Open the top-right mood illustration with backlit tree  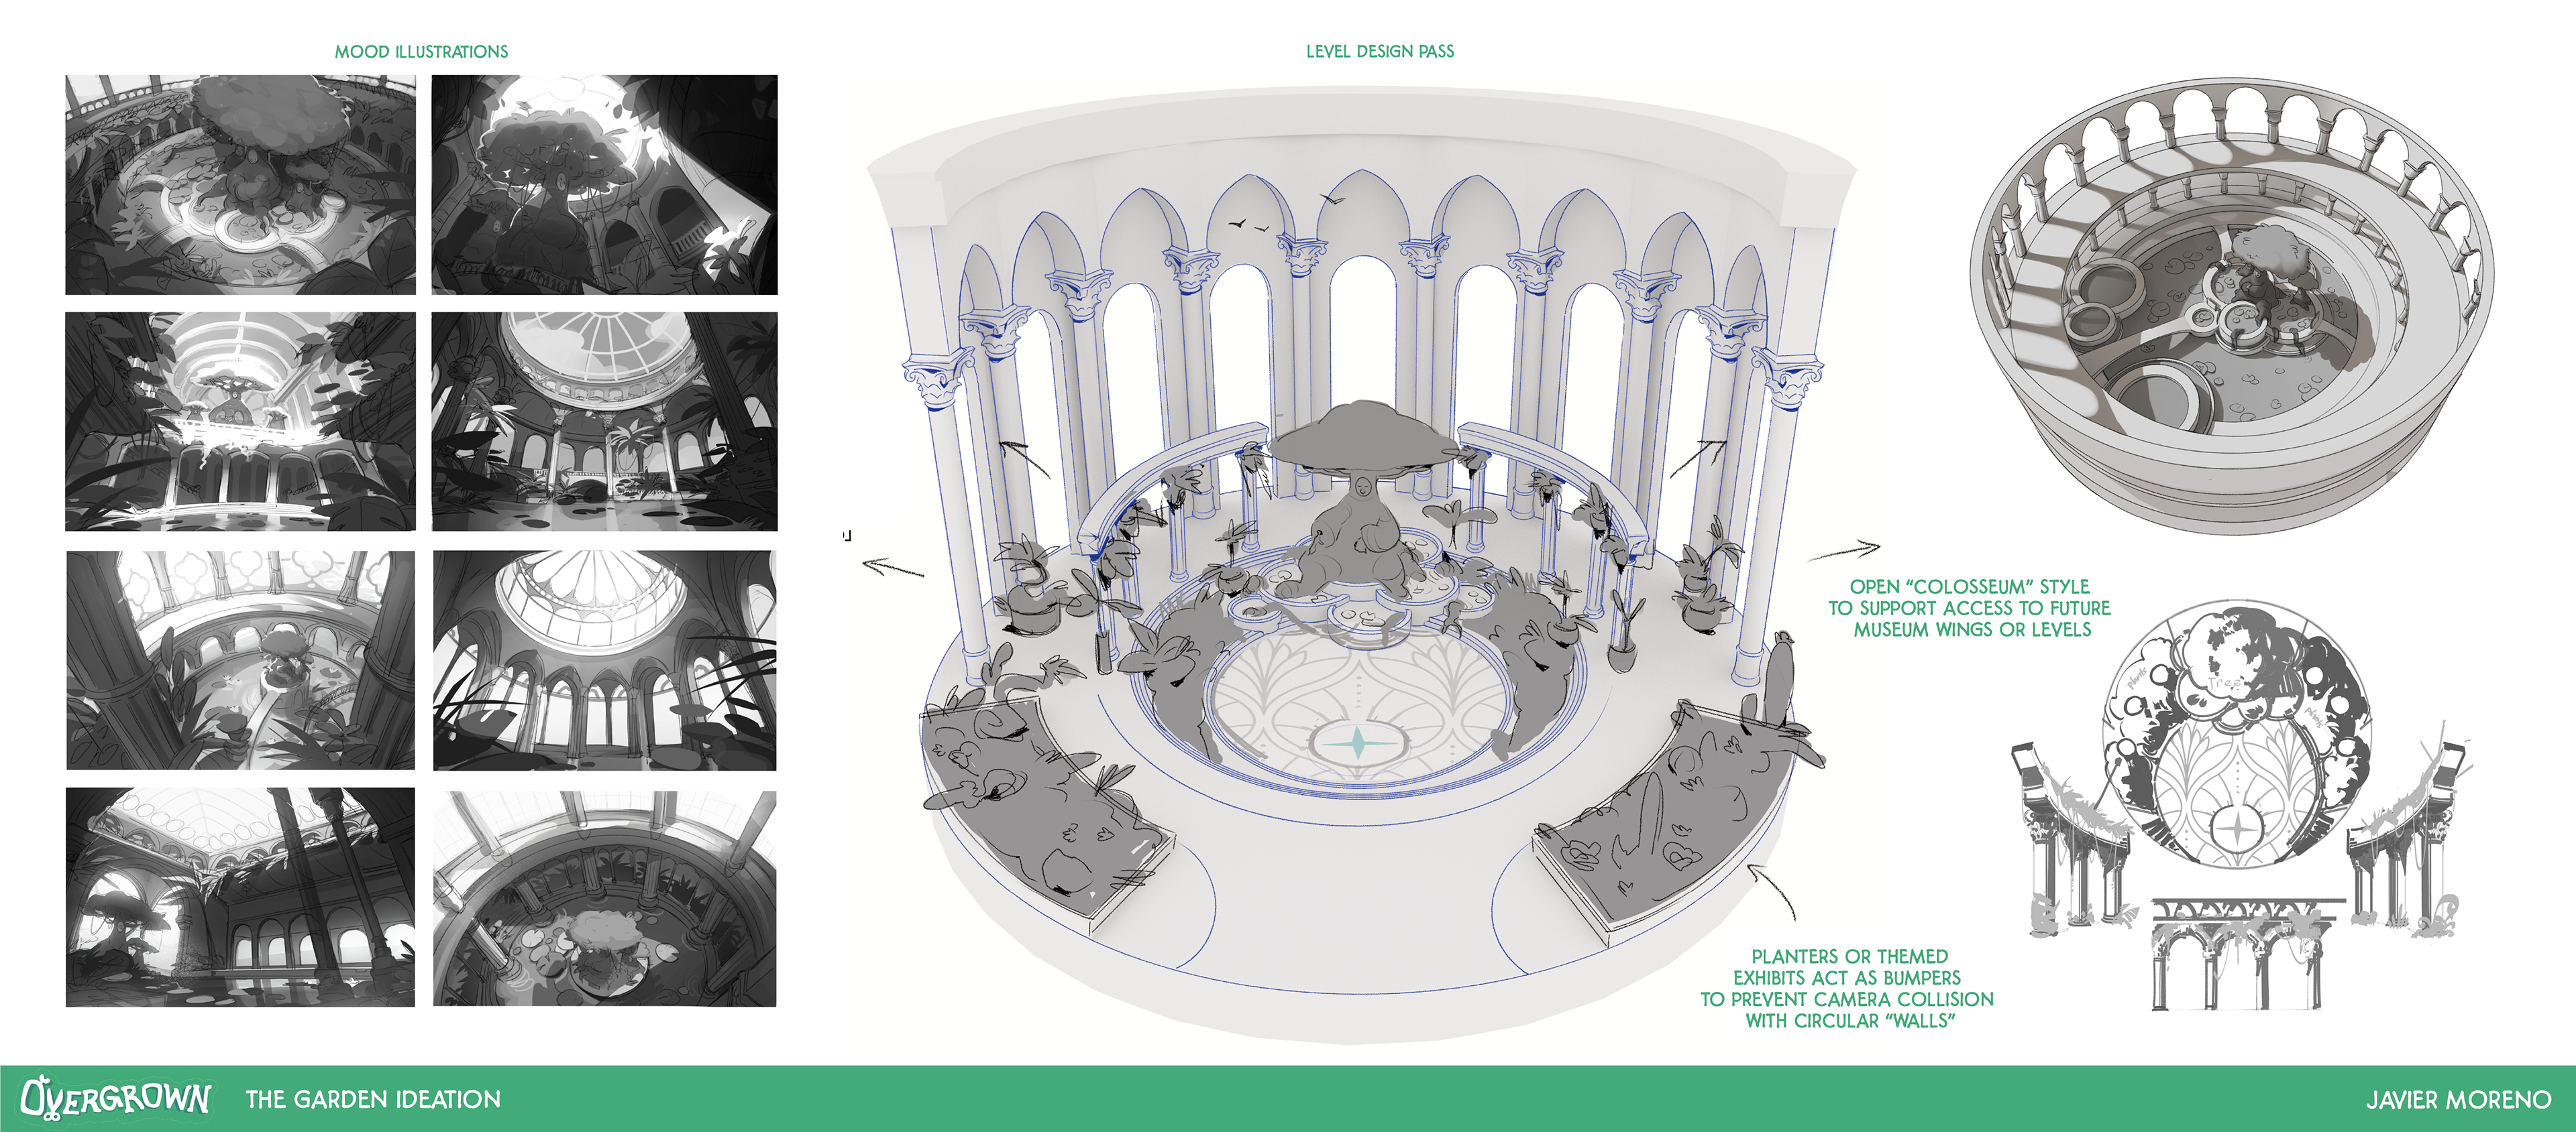coord(604,185)
